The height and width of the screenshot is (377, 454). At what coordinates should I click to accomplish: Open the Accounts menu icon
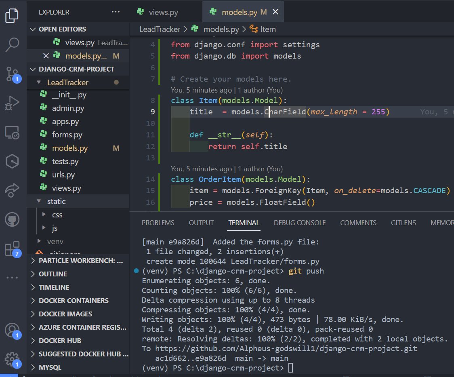coord(13,331)
